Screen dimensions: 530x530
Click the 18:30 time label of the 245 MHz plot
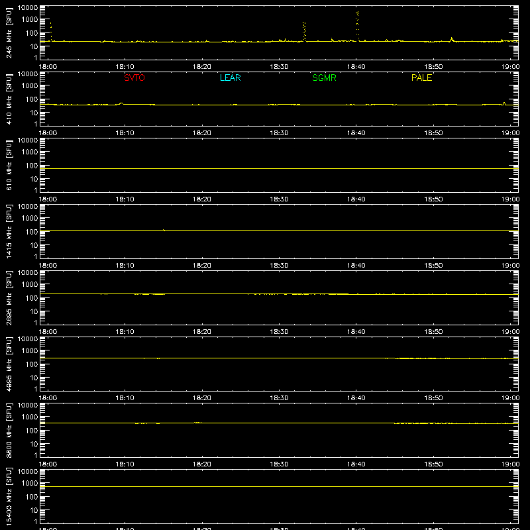point(279,67)
